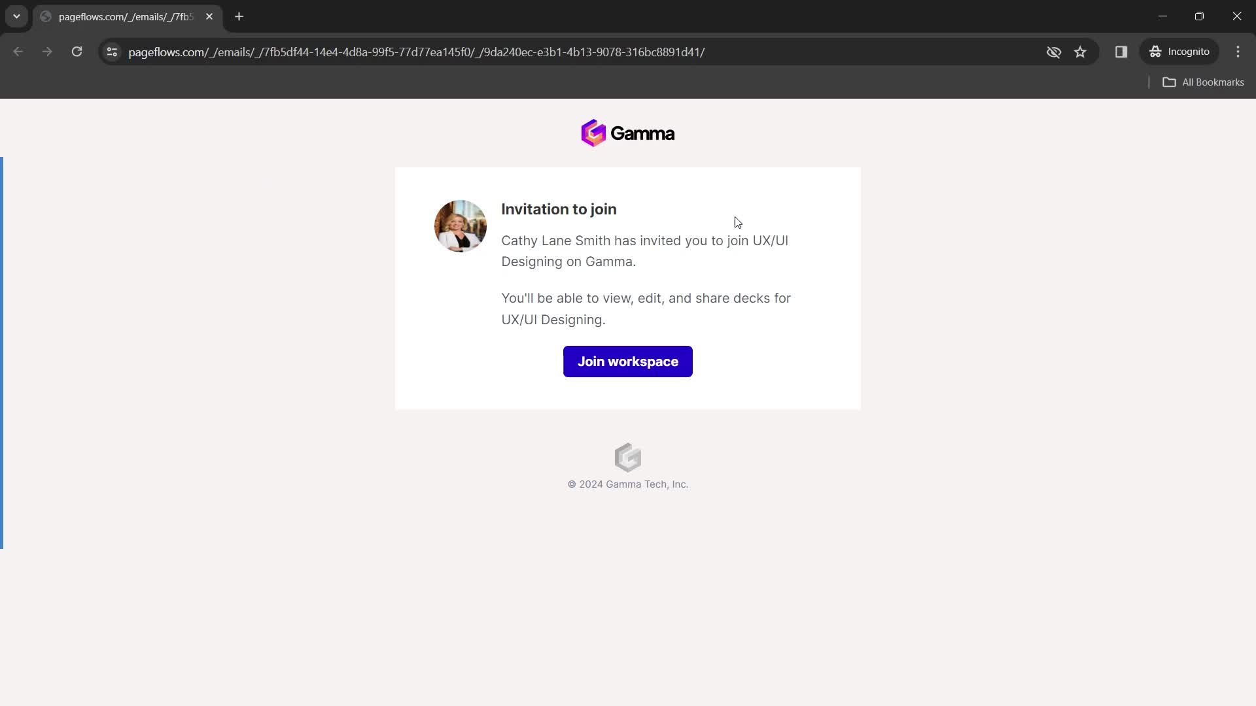
Task: Click the Gamma logo icon at top
Action: [595, 133]
